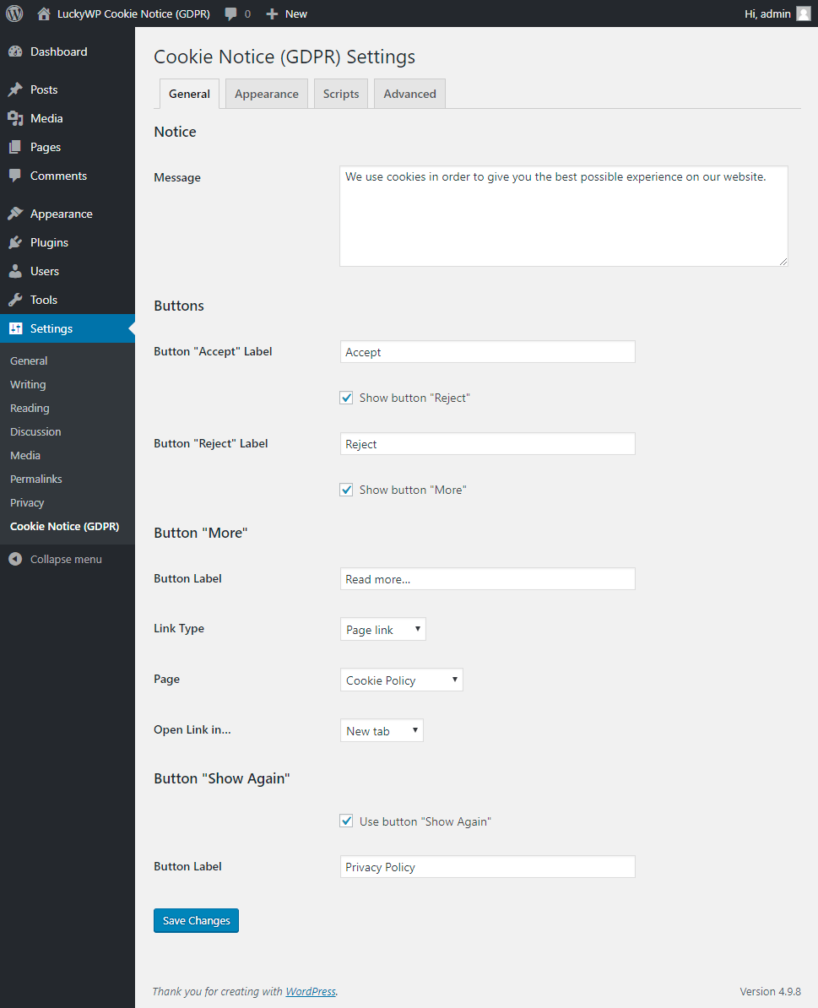Click the Save Changes button
The image size is (818, 1008).
click(196, 920)
